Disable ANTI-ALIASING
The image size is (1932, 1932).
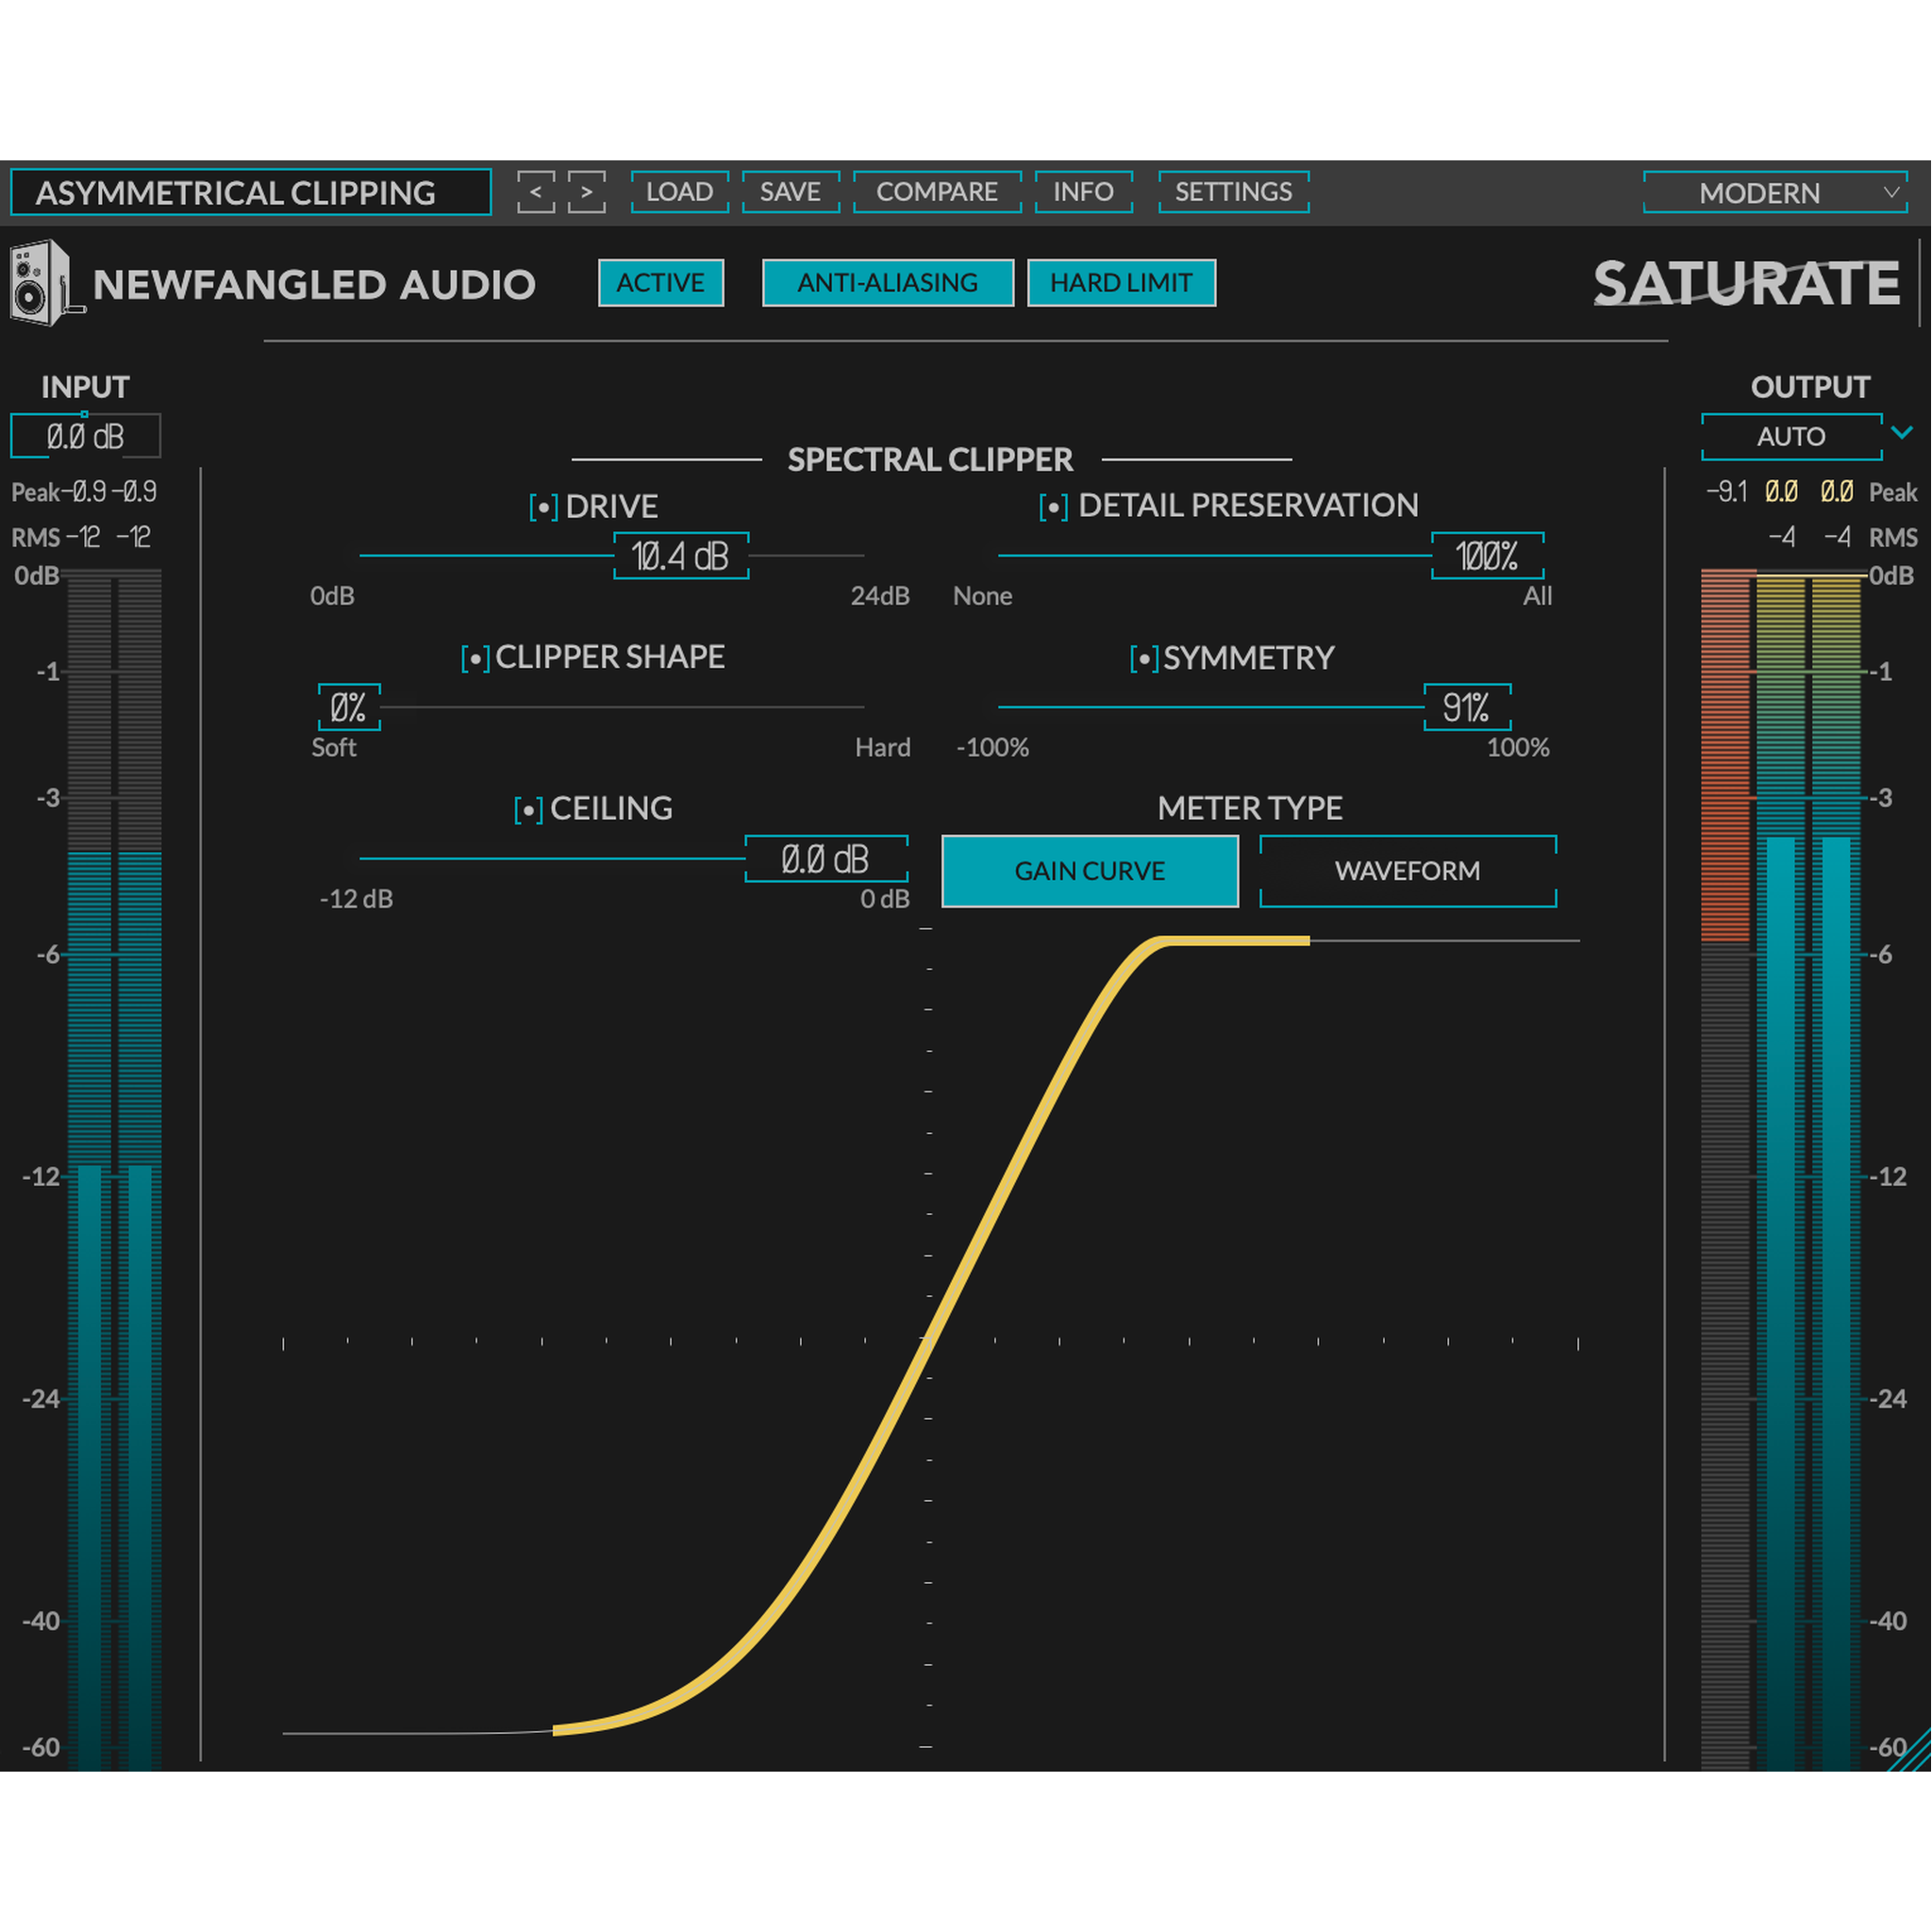pyautogui.click(x=887, y=283)
